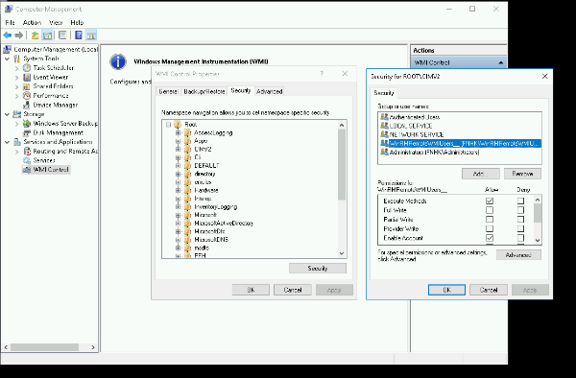The height and width of the screenshot is (378, 576).
Task: Toggle Allow checkbox for Provider Write
Action: click(x=490, y=228)
